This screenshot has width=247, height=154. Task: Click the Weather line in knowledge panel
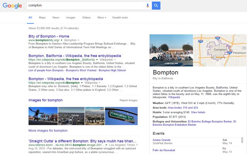(193, 103)
